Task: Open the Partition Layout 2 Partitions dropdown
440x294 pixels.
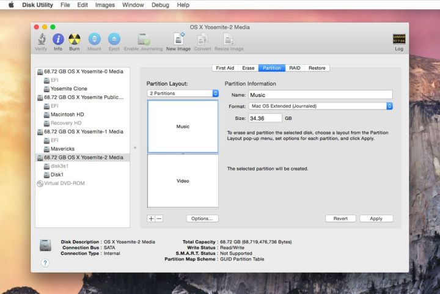Action: click(183, 93)
